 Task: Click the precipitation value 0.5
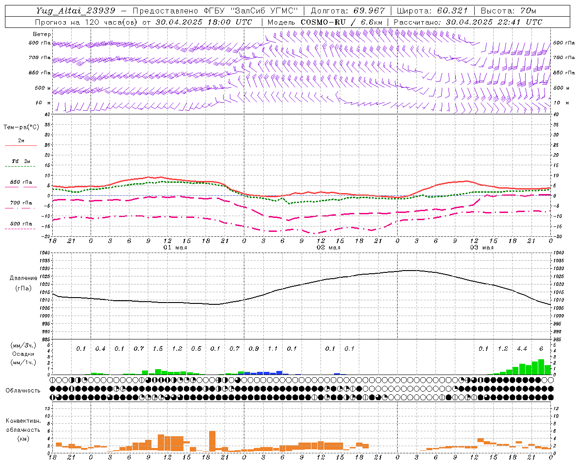tap(196, 348)
